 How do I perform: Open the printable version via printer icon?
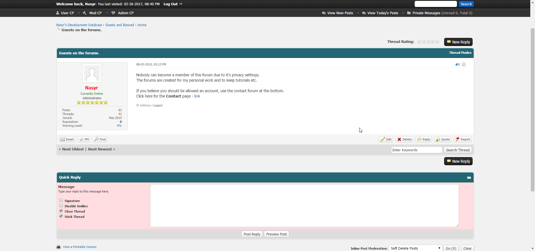click(x=59, y=247)
